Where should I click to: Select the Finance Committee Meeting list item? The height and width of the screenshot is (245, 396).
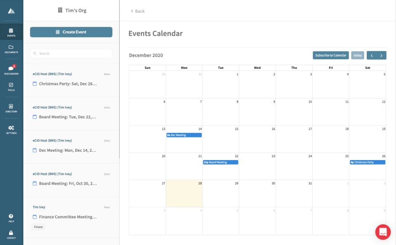(x=68, y=217)
